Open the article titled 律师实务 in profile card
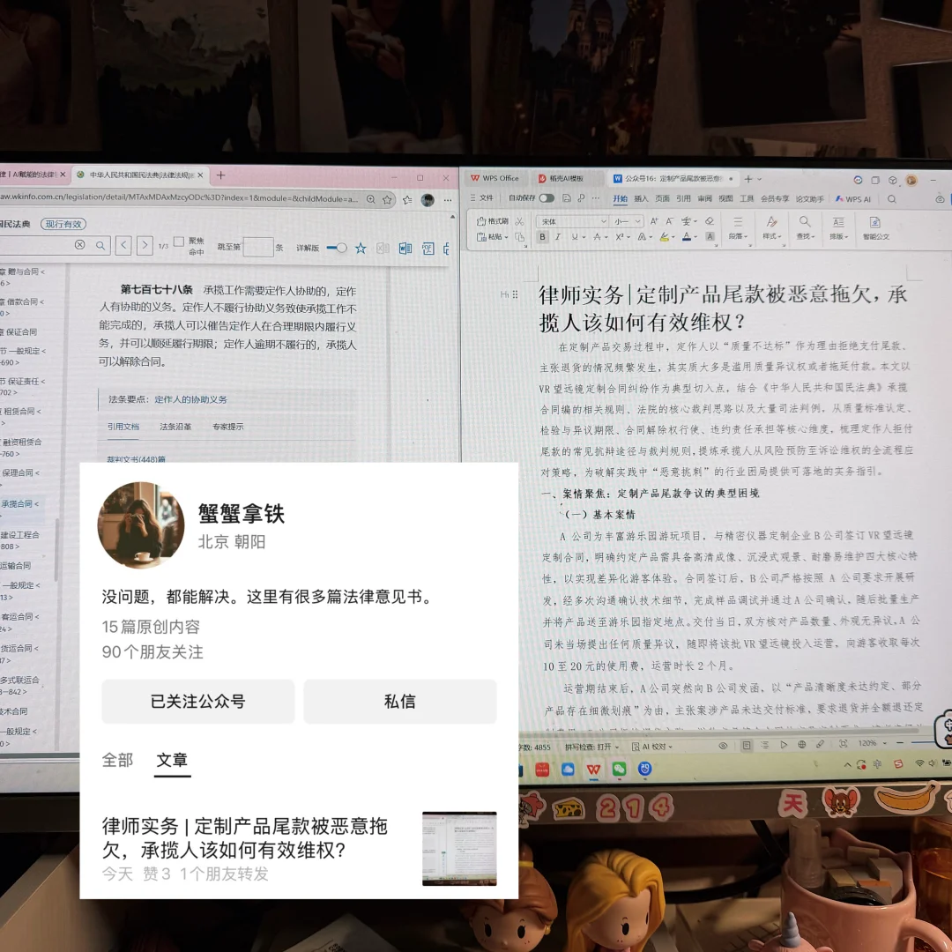 click(245, 838)
